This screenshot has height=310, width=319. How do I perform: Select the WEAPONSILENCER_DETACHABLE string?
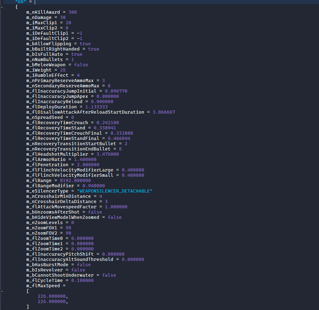pos(115,191)
